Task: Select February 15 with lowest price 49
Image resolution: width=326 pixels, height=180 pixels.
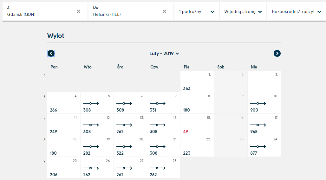Action: [x=197, y=125]
